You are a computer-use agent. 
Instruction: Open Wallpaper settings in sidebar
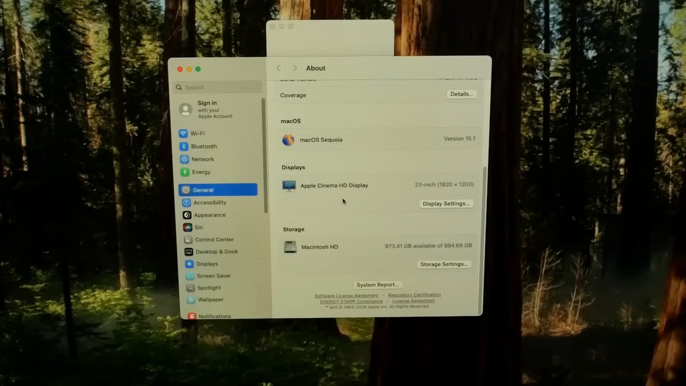click(210, 300)
